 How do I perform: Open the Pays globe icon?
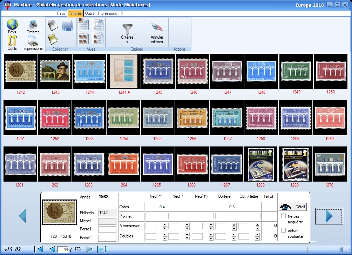pos(12,24)
